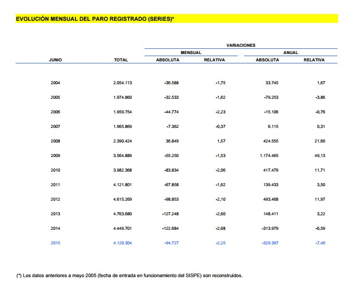Click the TOTAL column header
Viewport: 350px width, 287px height.
point(121,60)
